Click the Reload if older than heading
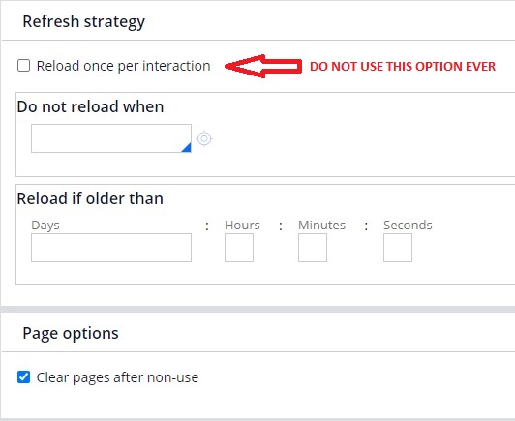The width and height of the screenshot is (515, 421). 90,198
